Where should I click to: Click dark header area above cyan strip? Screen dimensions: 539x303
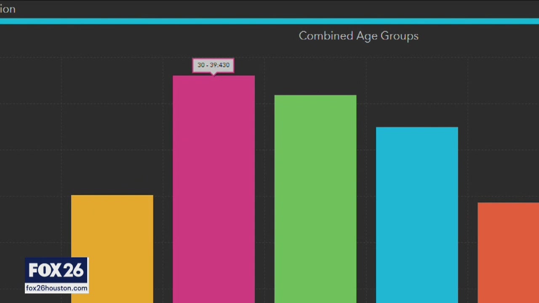(x=269, y=8)
